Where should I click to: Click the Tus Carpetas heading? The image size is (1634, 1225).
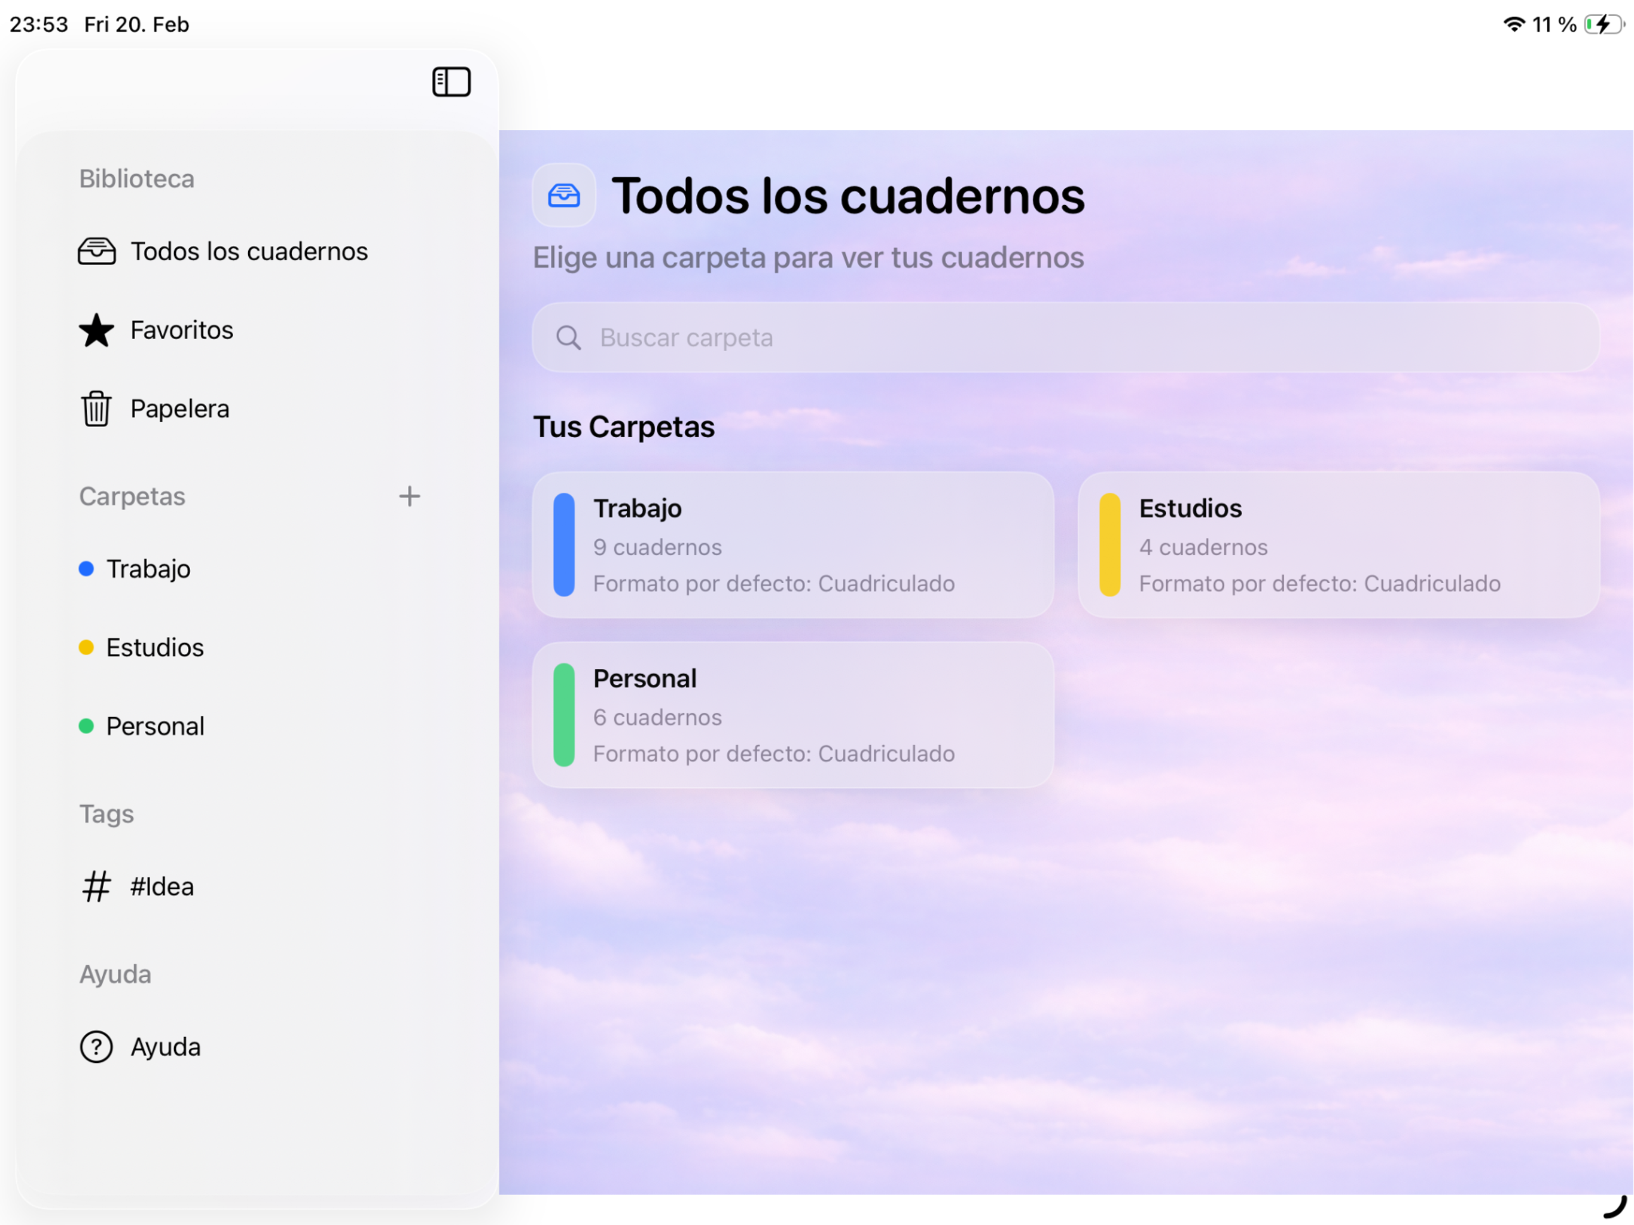(624, 427)
